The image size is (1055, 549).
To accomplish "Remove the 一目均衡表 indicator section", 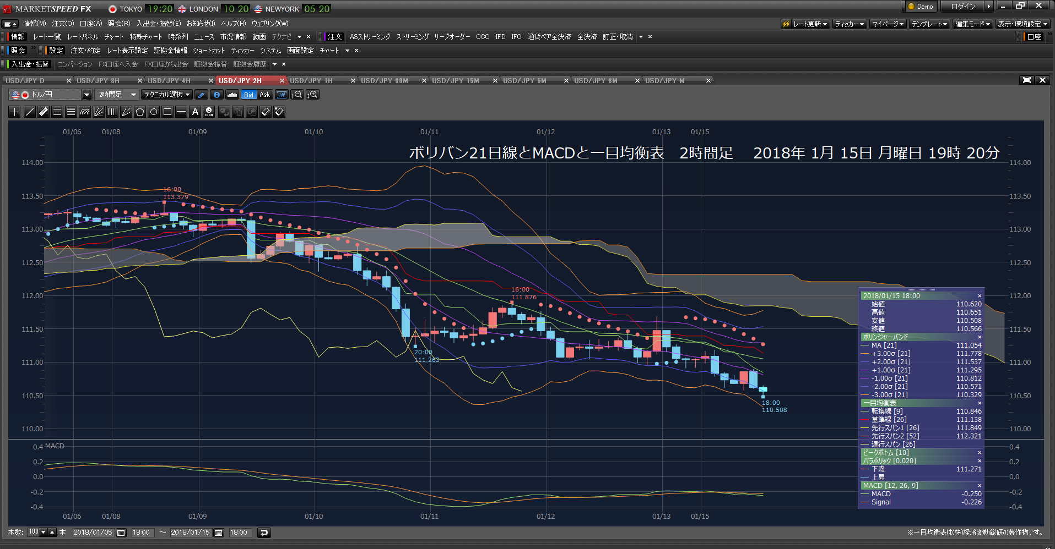I will click(x=980, y=403).
